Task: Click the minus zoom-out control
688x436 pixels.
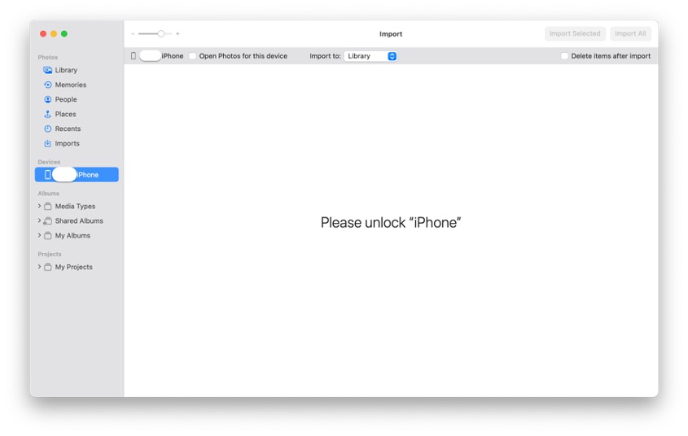Action: click(133, 34)
